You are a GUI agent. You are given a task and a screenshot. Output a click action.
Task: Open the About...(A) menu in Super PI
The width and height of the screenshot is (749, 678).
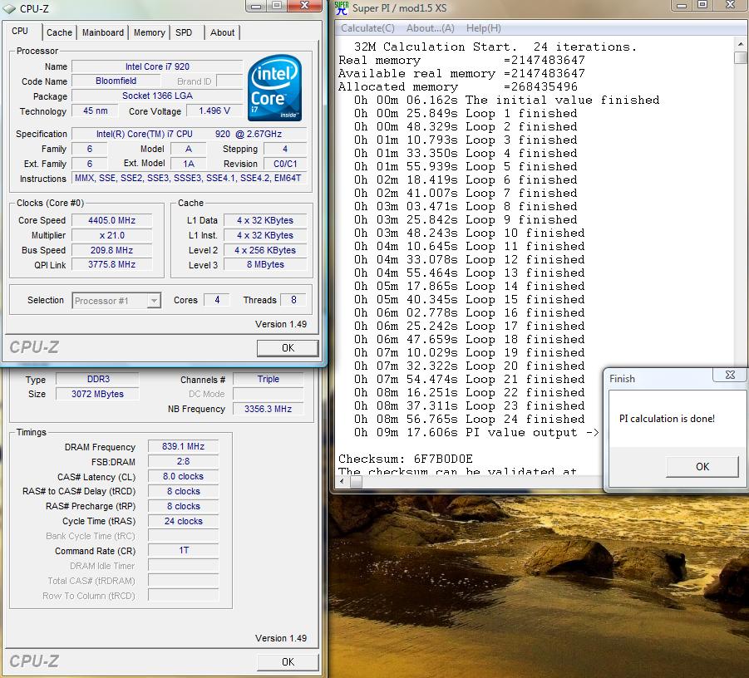(430, 28)
